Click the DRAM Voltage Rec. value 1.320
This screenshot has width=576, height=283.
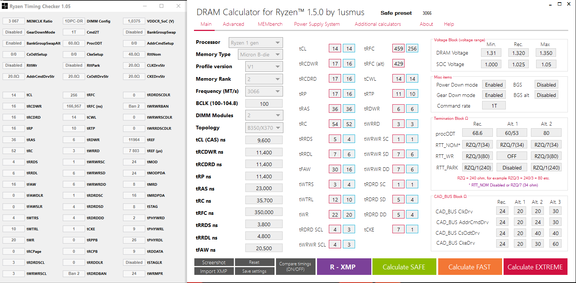click(518, 53)
